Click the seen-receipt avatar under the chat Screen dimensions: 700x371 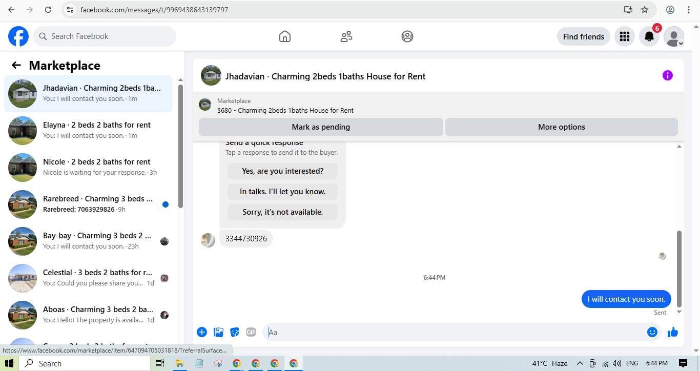[663, 256]
